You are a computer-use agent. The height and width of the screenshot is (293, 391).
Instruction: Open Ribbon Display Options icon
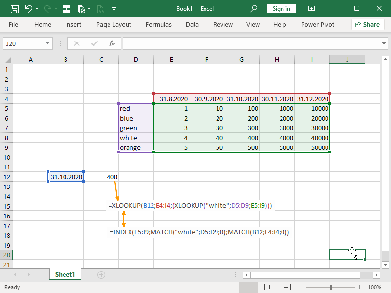point(311,8)
